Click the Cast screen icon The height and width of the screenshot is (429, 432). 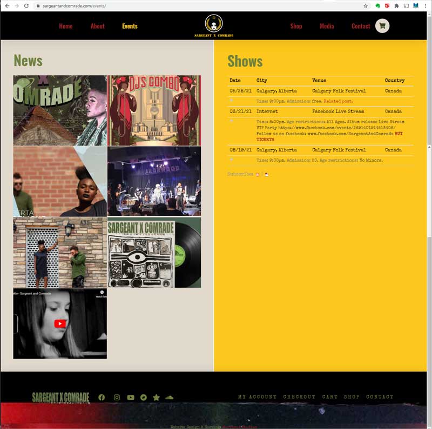pyautogui.click(x=406, y=6)
